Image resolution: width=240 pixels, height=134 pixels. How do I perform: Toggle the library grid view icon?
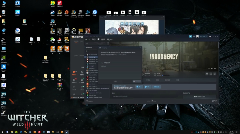108,43
